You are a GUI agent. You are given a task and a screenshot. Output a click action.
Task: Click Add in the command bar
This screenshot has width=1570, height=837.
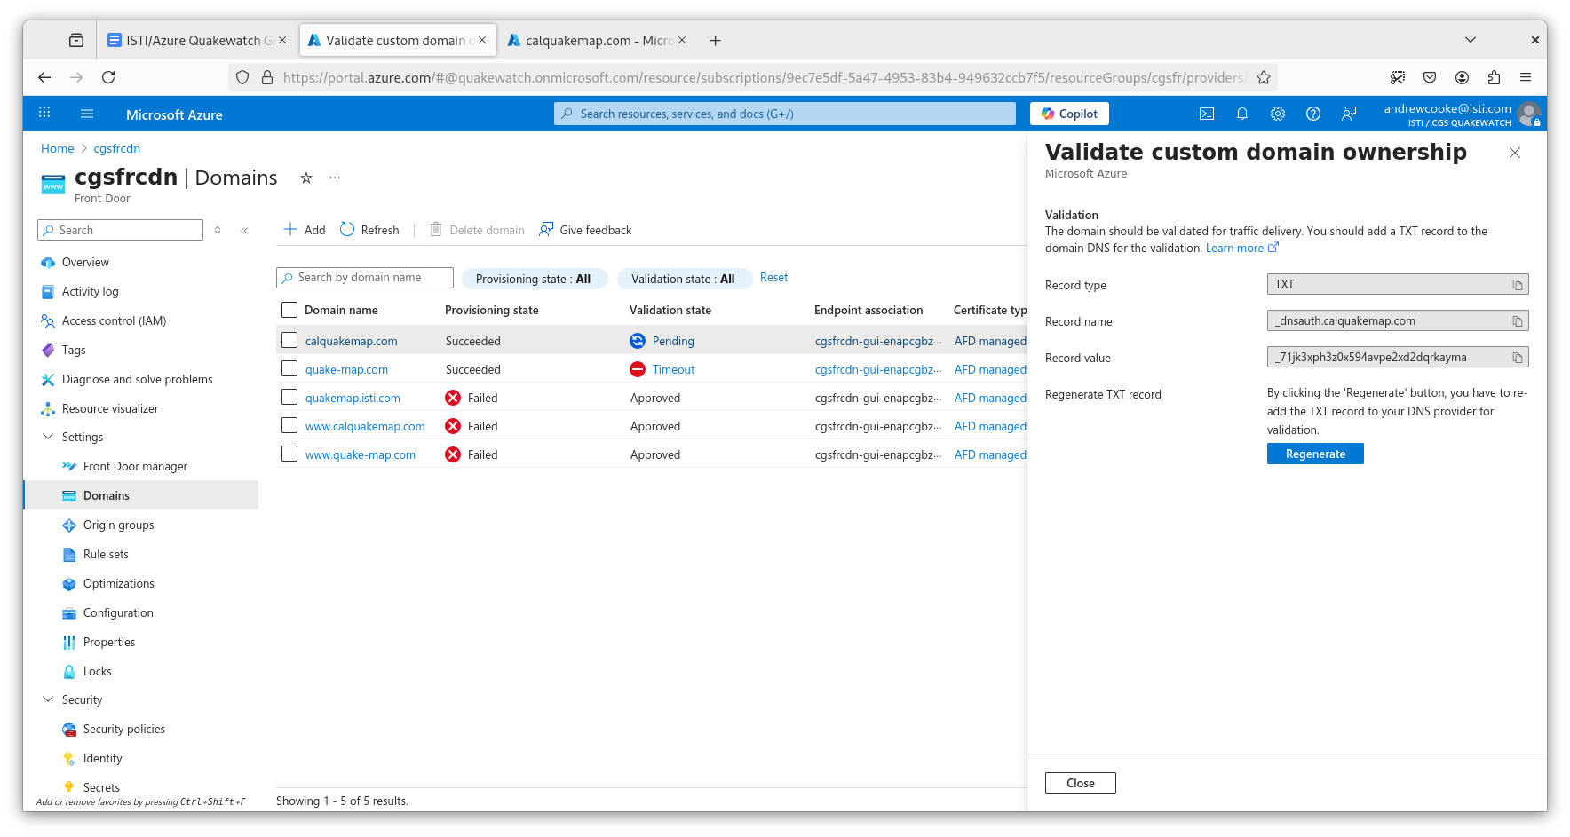[x=305, y=230]
